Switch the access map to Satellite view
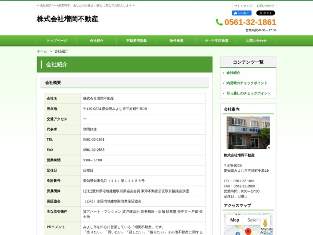313x235 pixels. [x=254, y=220]
